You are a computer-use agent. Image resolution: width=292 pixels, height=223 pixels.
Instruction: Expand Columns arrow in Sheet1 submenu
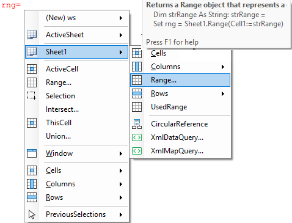[223, 67]
